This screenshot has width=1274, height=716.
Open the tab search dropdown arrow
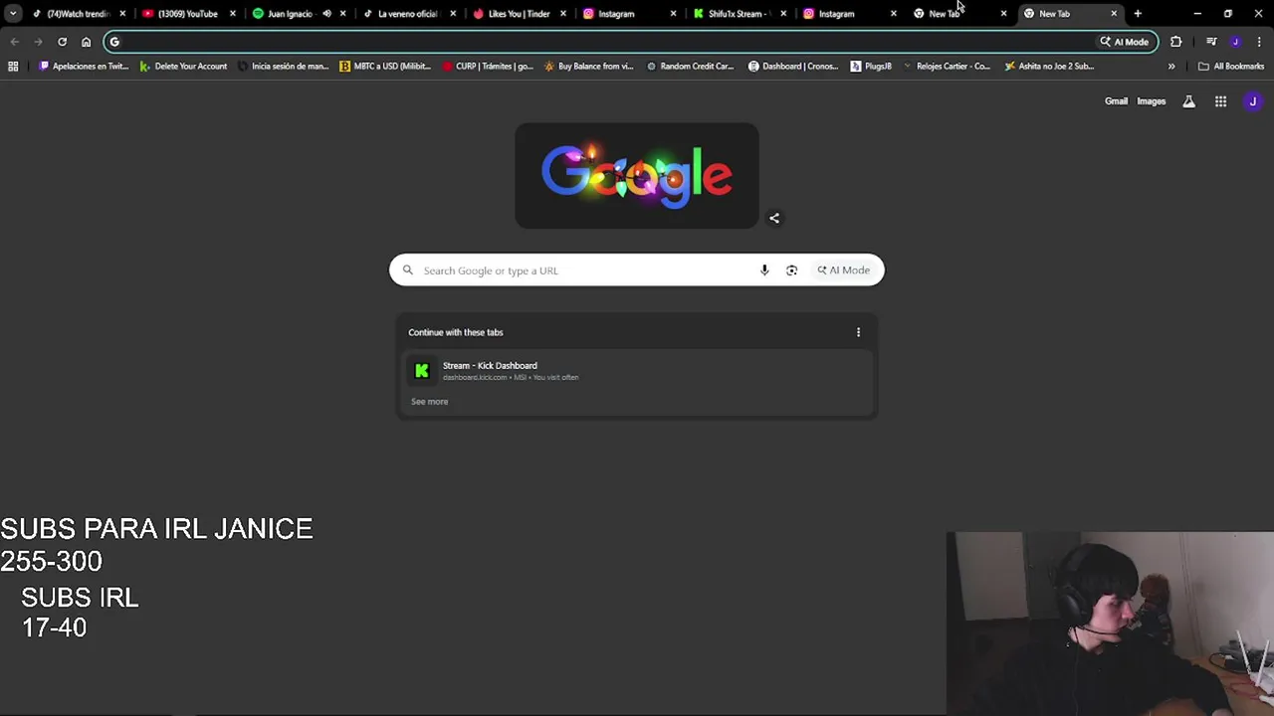(x=13, y=14)
